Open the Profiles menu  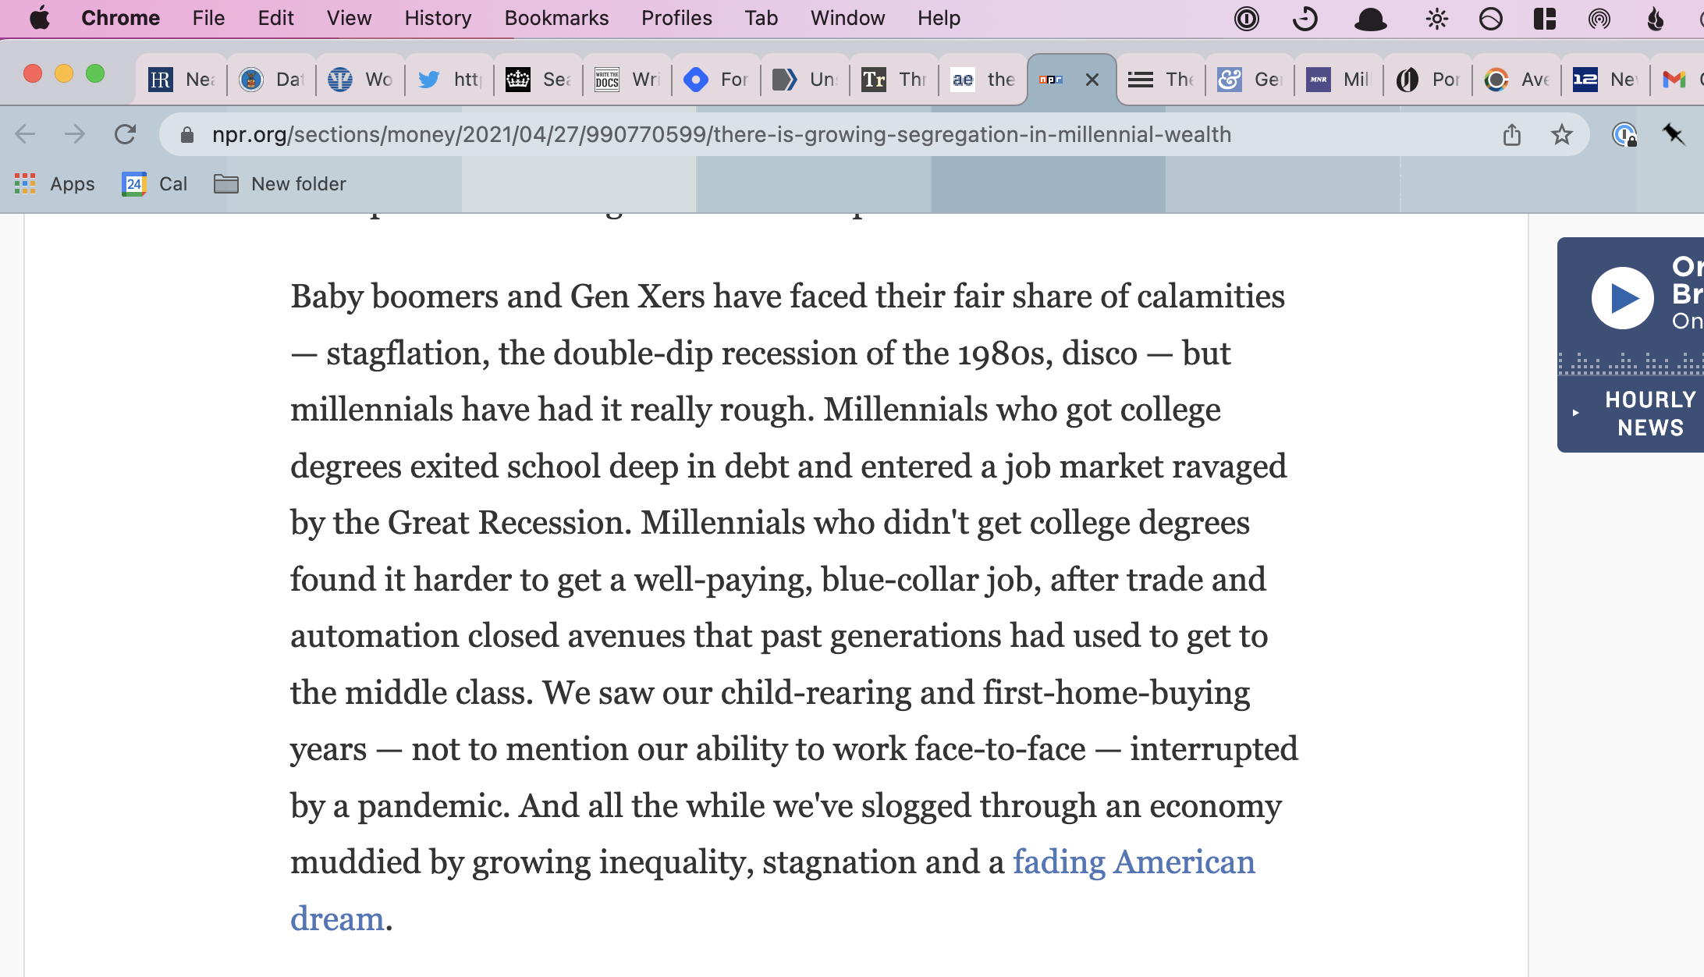click(676, 18)
